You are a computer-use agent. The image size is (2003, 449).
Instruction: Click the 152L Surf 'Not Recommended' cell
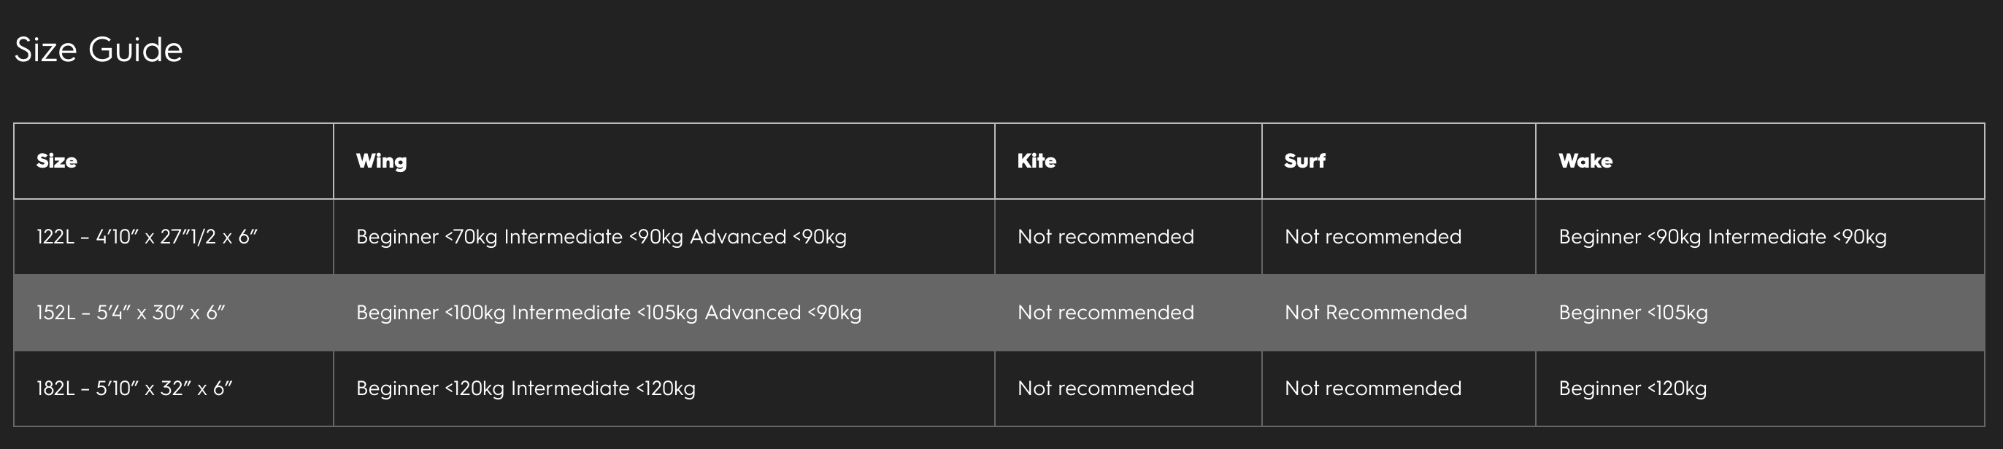pyautogui.click(x=1375, y=312)
